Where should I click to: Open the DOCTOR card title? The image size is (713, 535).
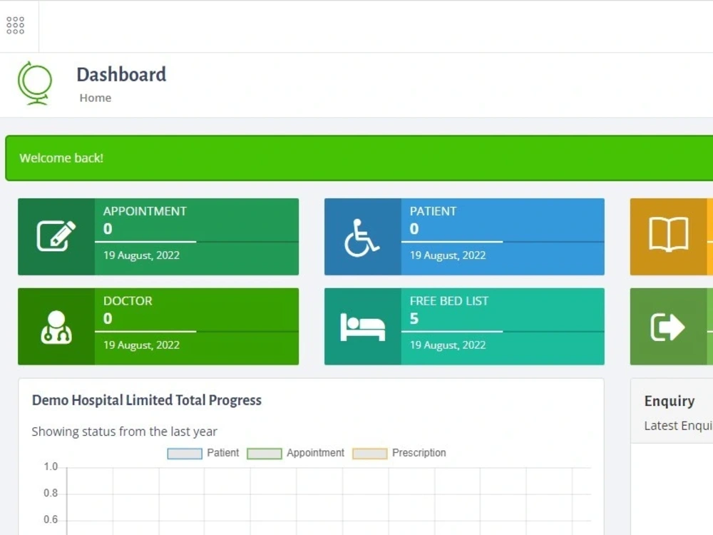[128, 301]
